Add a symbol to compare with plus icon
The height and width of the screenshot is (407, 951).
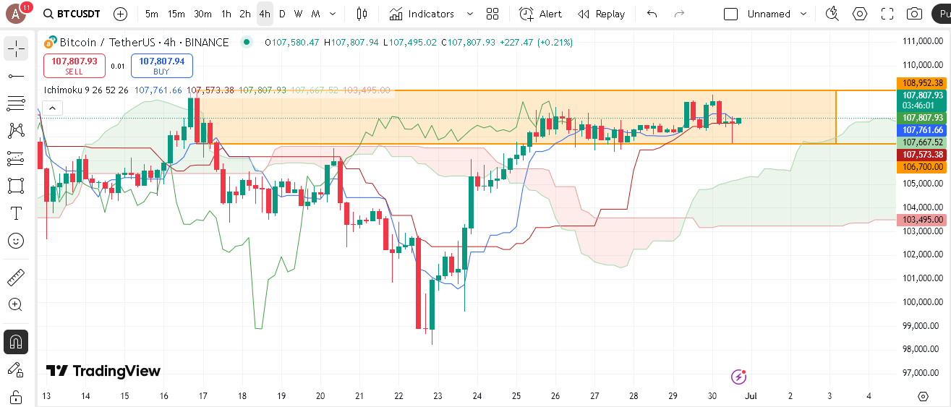click(121, 14)
